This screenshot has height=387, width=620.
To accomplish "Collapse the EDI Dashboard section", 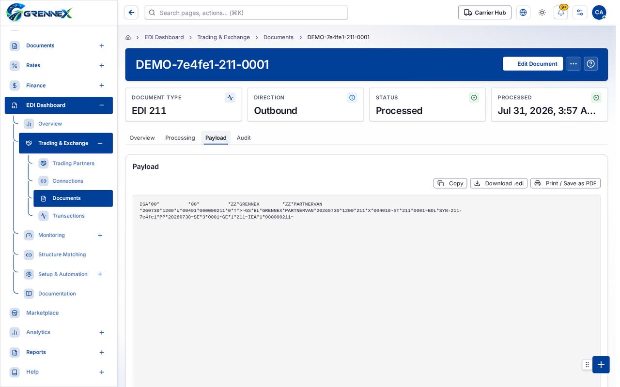I will 102,105.
